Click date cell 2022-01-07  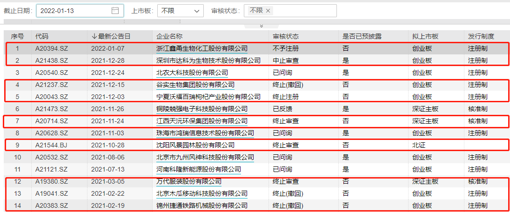tap(107, 49)
